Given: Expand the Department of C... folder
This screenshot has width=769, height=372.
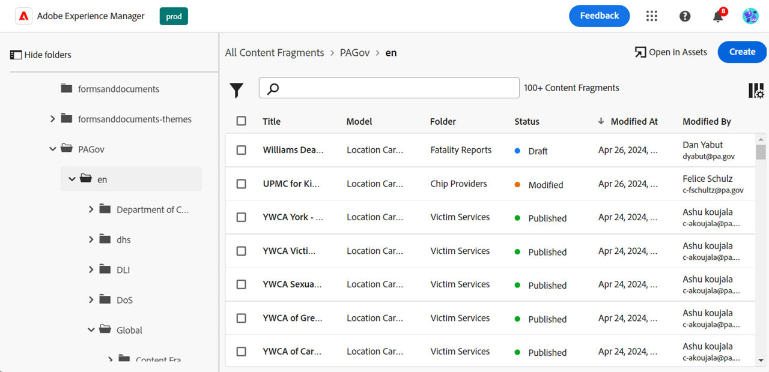Looking at the screenshot, I should coord(91,209).
